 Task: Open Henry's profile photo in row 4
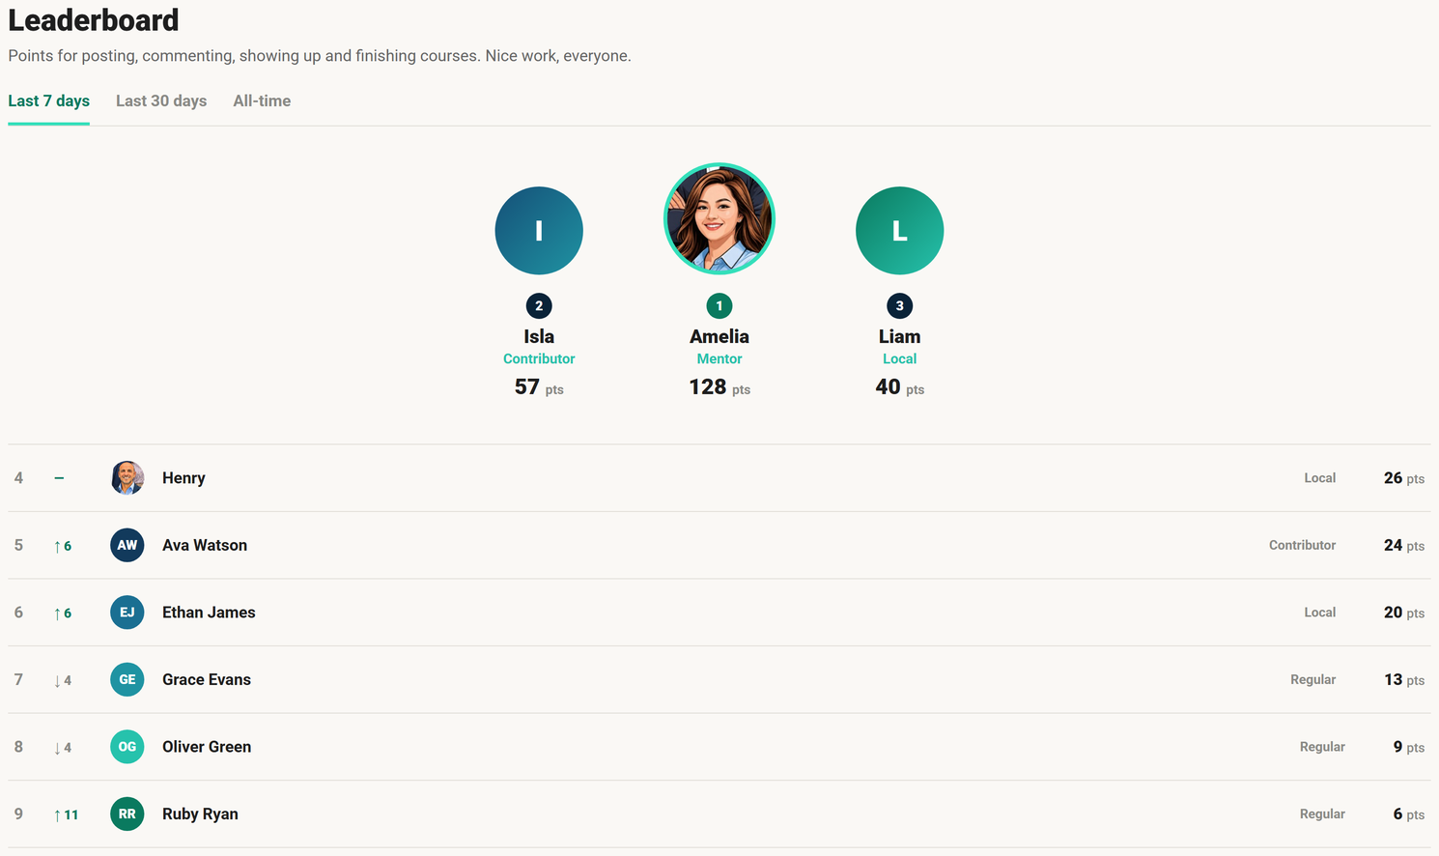point(127,478)
